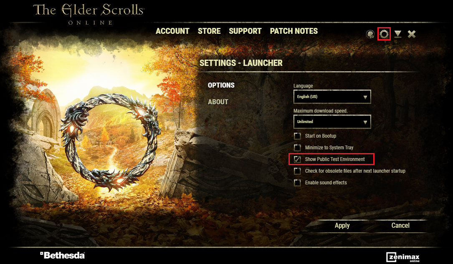Click the Ouroboros dragon ring artwork

(x=110, y=142)
